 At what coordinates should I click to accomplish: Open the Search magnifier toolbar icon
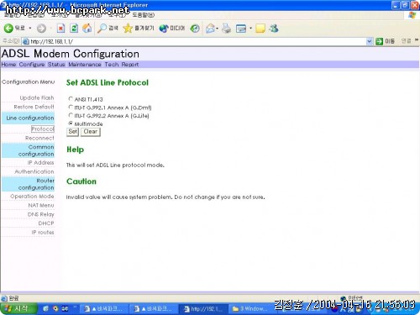[108, 29]
